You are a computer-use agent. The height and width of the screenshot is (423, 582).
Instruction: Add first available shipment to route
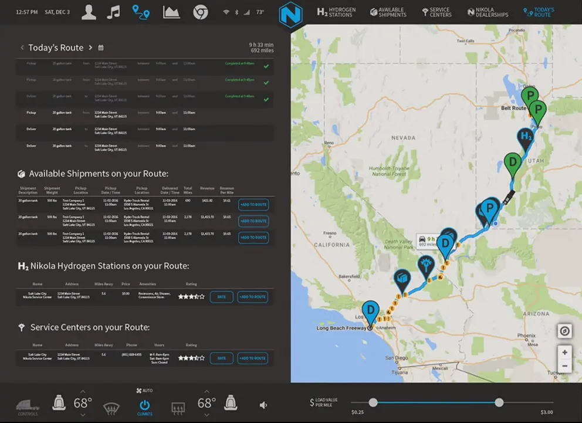[x=253, y=205]
